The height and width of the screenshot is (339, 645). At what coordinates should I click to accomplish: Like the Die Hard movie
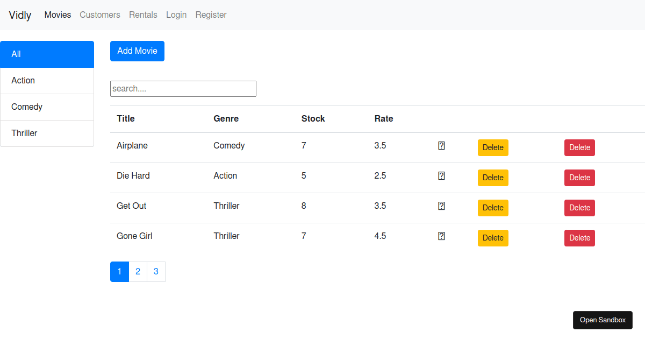click(x=441, y=175)
